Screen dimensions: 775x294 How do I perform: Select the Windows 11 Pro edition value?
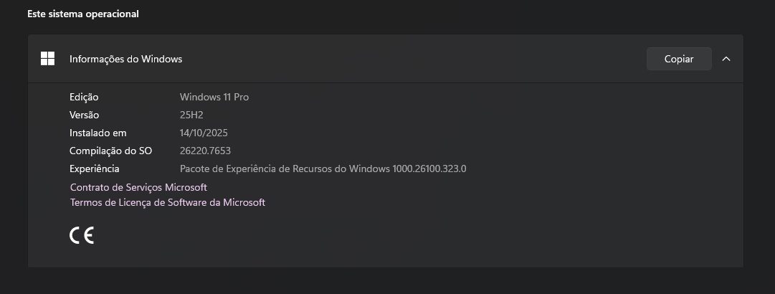point(214,97)
